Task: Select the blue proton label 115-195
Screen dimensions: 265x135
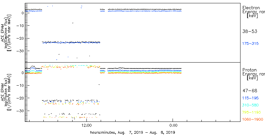Action: coord(250,98)
